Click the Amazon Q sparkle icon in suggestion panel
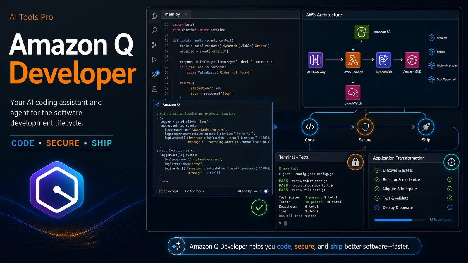The height and width of the screenshot is (263, 468). pyautogui.click(x=157, y=105)
